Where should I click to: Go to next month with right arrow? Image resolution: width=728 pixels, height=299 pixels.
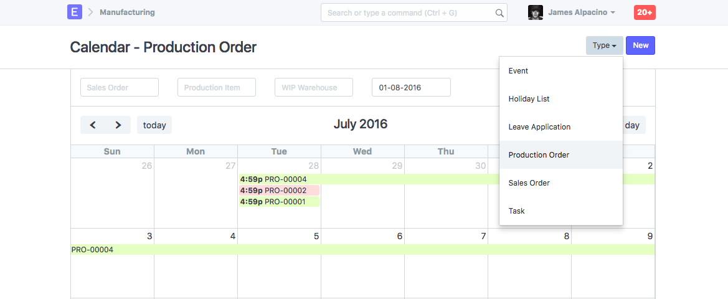pyautogui.click(x=118, y=125)
